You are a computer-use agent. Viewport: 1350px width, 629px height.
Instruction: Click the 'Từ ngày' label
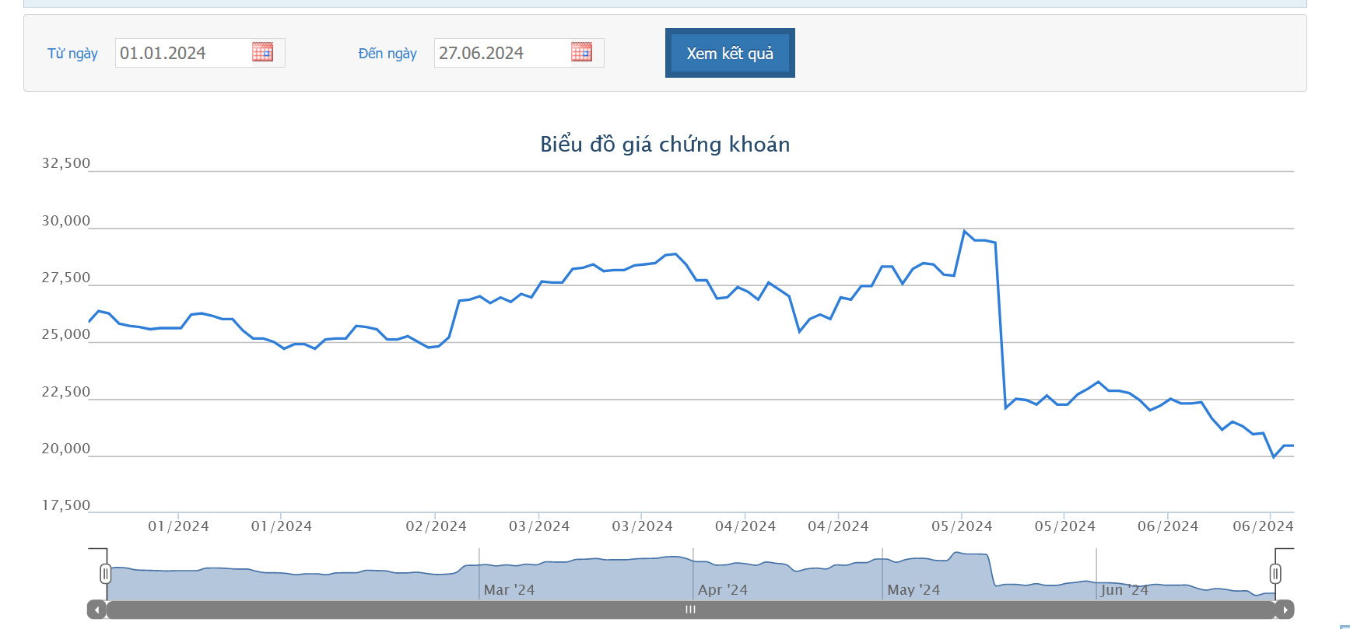[72, 54]
